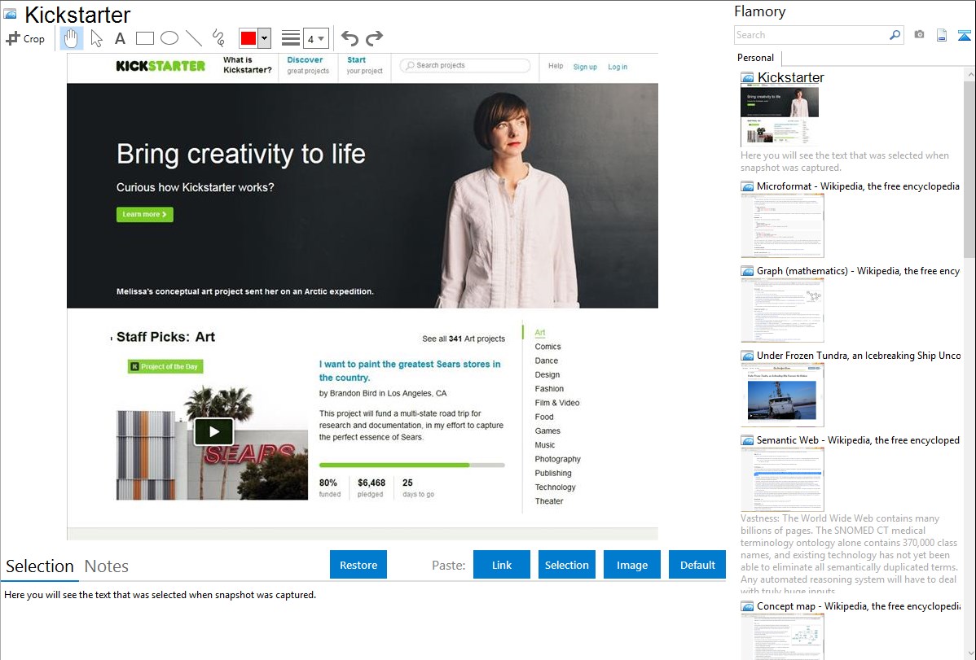The height and width of the screenshot is (660, 976).
Task: Play the Sears project video
Action: coord(213,431)
